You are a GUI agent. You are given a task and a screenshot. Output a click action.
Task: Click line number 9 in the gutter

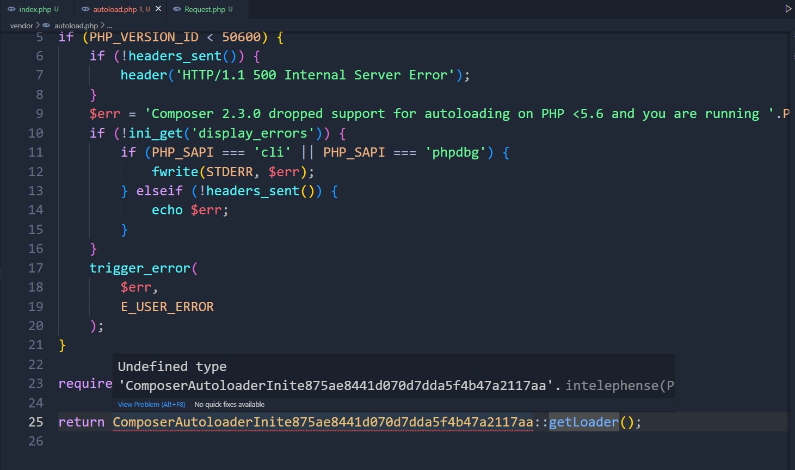pos(40,114)
